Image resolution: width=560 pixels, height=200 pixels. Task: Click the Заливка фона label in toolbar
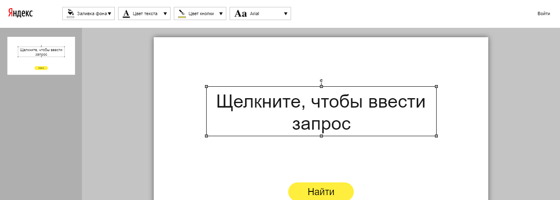[x=92, y=13]
